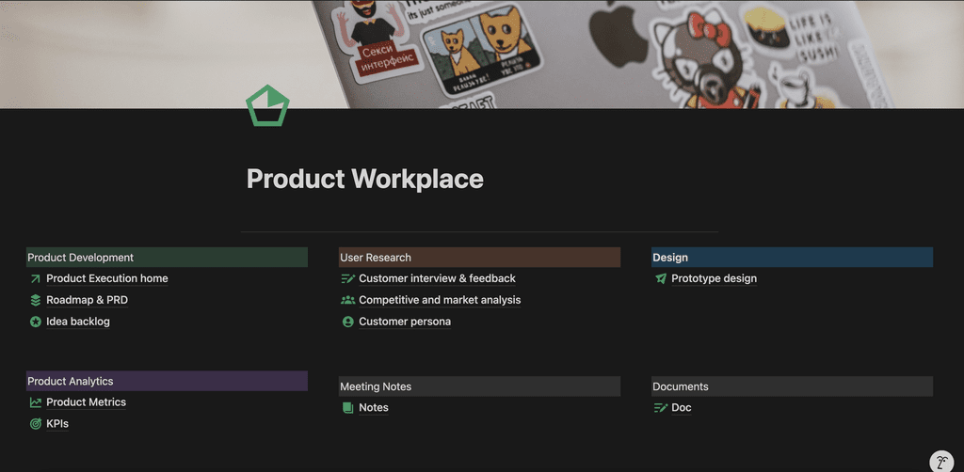Select the blue Design heading block
The height and width of the screenshot is (472, 964).
(x=792, y=258)
